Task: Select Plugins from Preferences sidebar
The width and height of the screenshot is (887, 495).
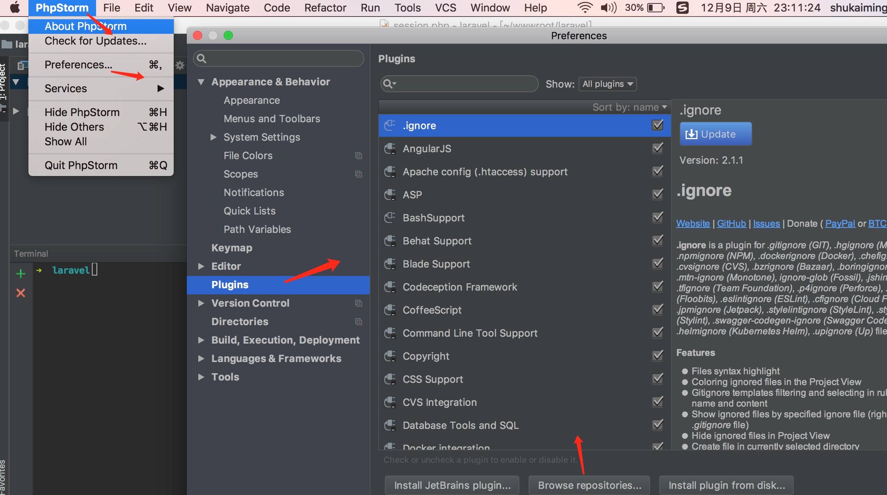Action: 230,284
